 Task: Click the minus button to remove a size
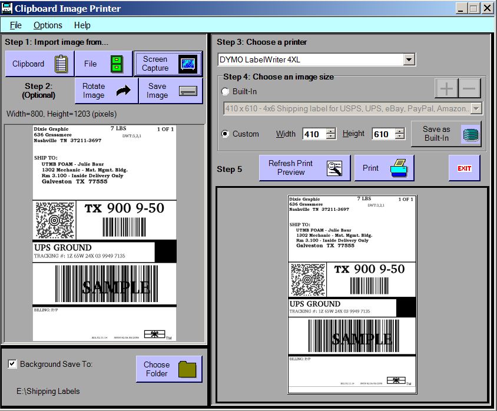point(469,88)
